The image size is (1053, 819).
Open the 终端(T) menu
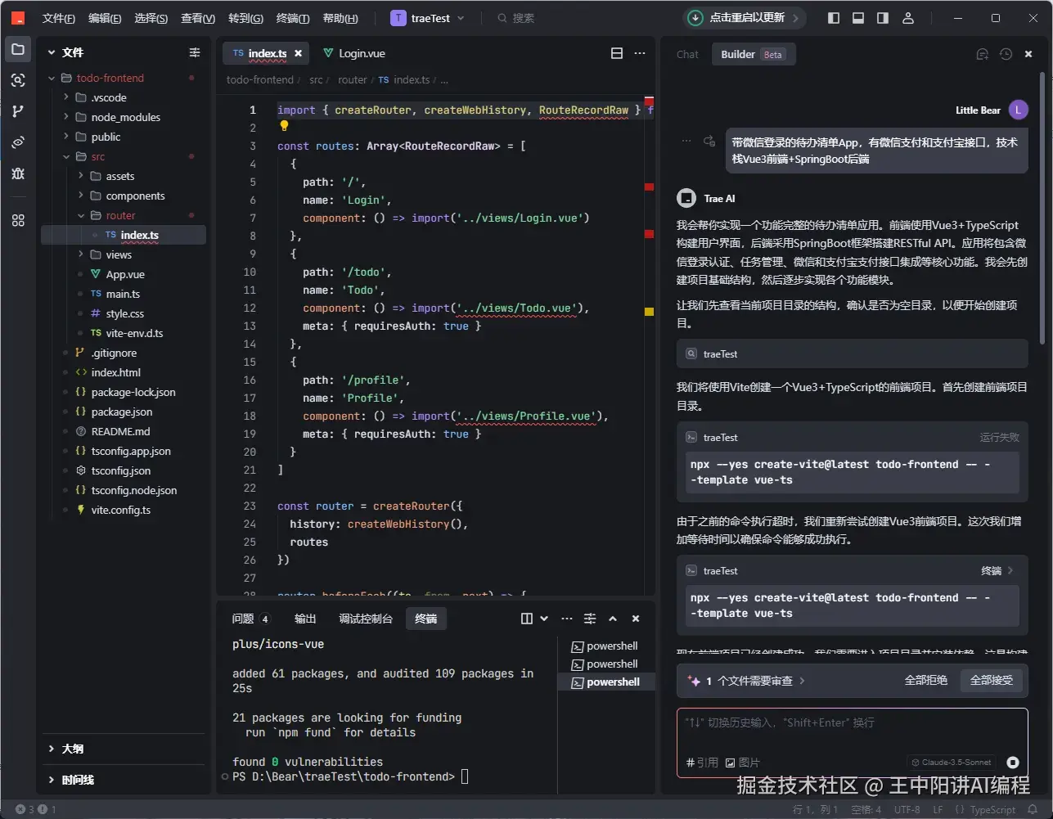click(293, 18)
